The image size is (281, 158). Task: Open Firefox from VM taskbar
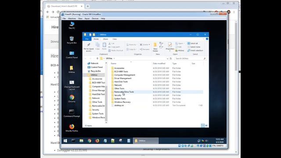coord(97,141)
